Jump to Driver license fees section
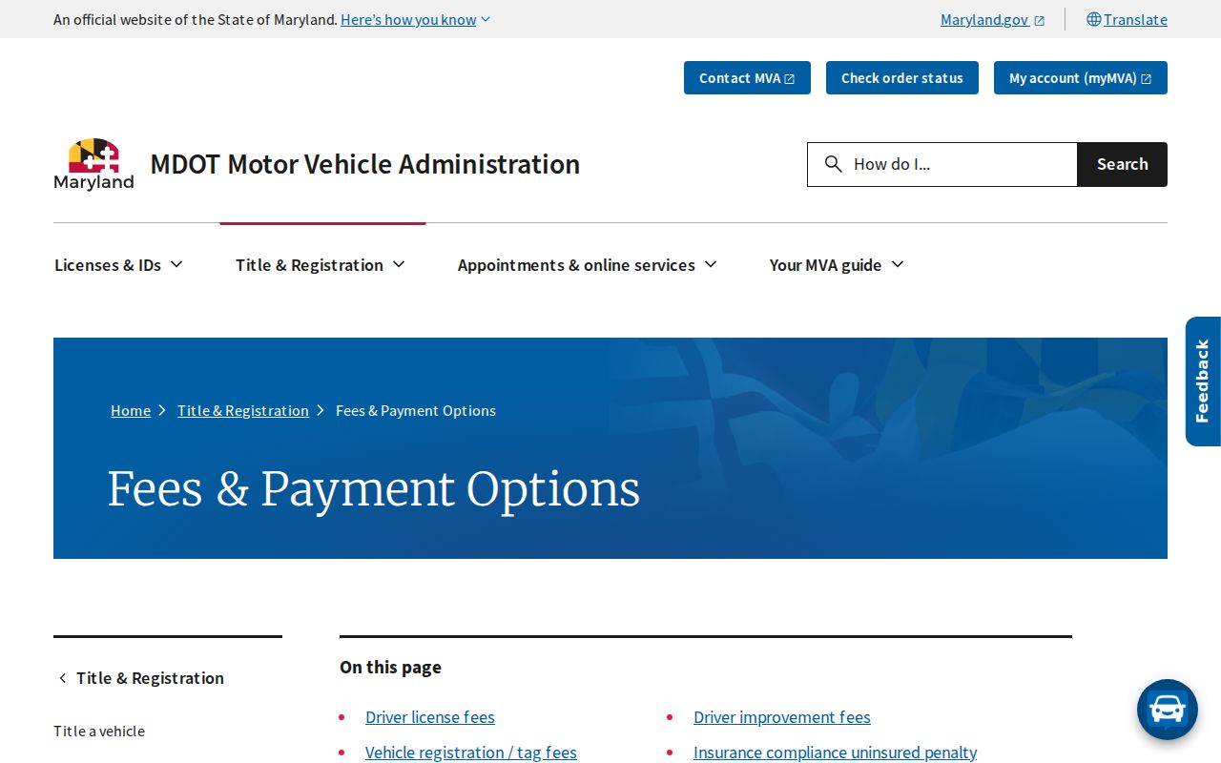1221x763 pixels. tap(430, 717)
